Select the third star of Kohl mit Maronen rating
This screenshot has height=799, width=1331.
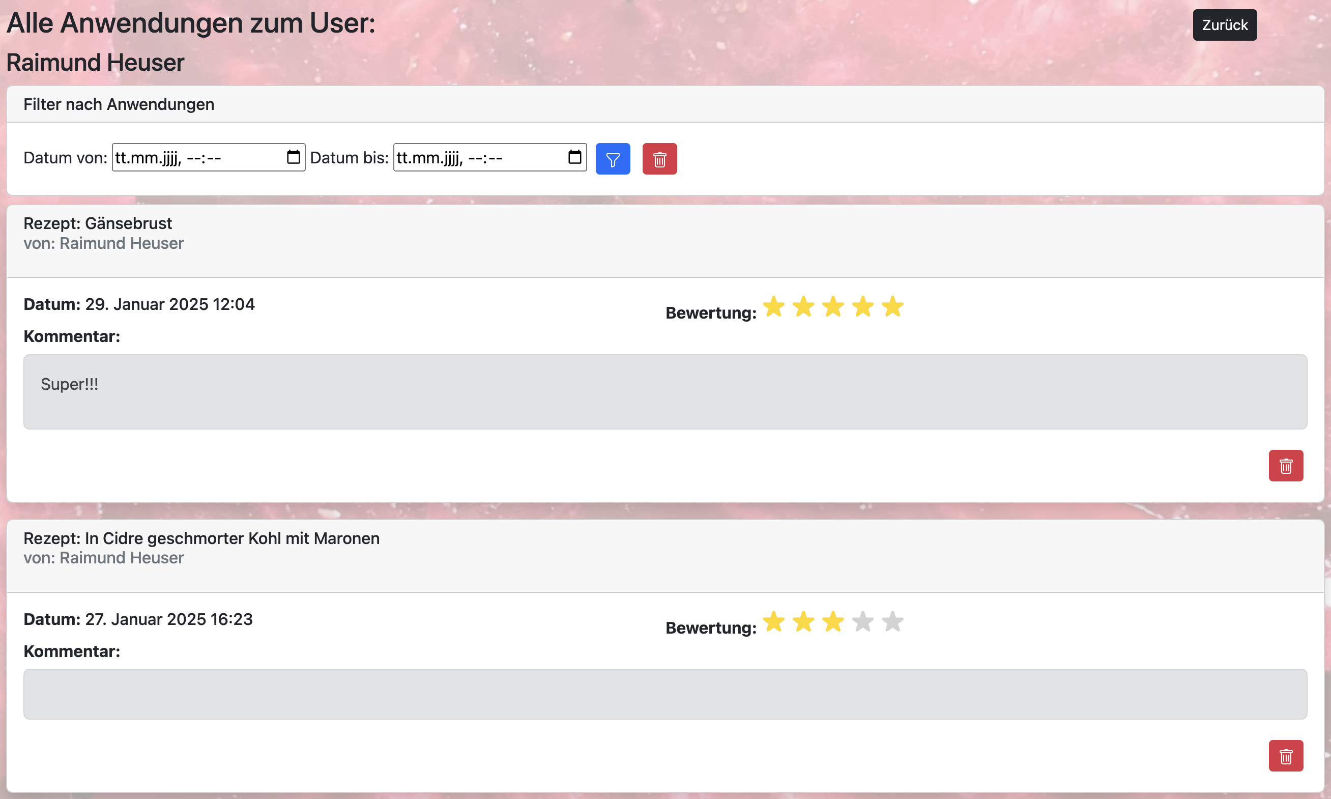click(832, 621)
